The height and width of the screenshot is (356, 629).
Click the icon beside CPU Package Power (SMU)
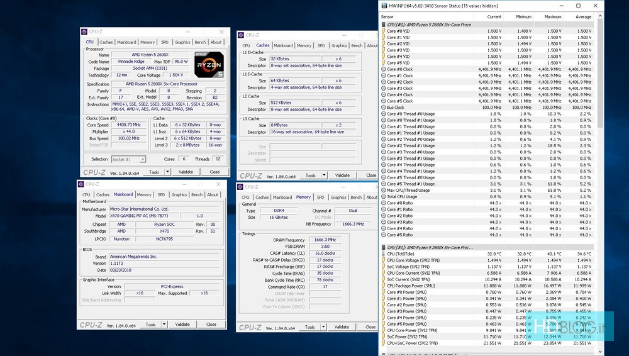[383, 286]
